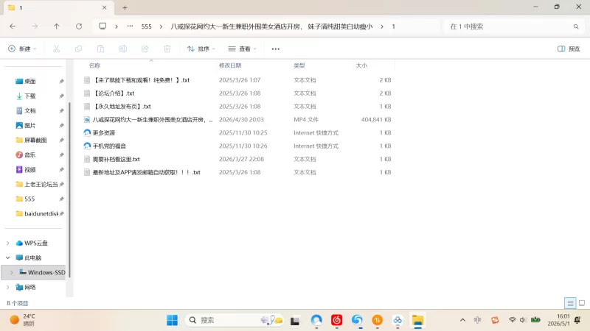
Task: Select the 【论坛介绍】.txt file
Action: point(114,93)
